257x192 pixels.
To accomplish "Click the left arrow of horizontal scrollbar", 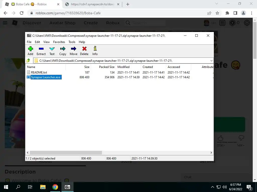I will coord(28,153).
